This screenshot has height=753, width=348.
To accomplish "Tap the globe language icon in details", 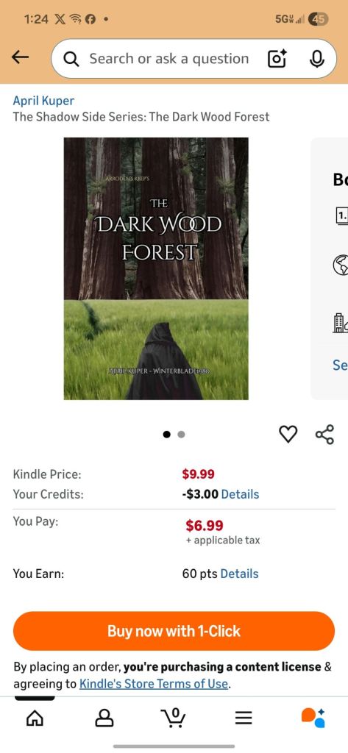I will click(x=341, y=265).
